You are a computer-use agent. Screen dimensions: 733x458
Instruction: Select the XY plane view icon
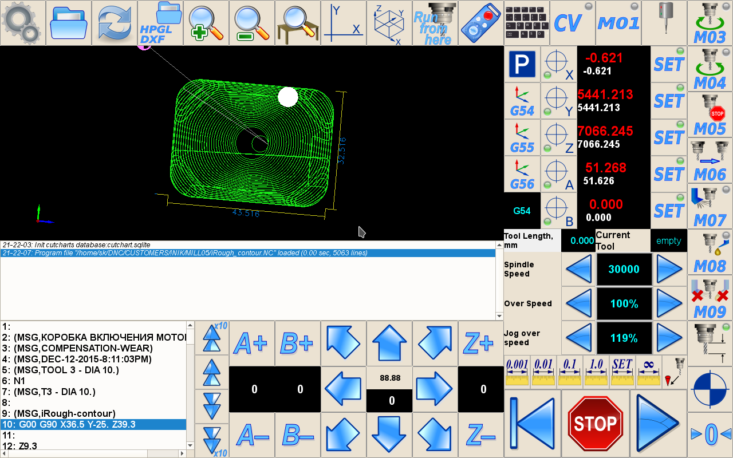343,22
